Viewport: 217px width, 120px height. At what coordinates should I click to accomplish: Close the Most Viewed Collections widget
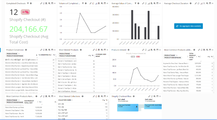click(107, 96)
